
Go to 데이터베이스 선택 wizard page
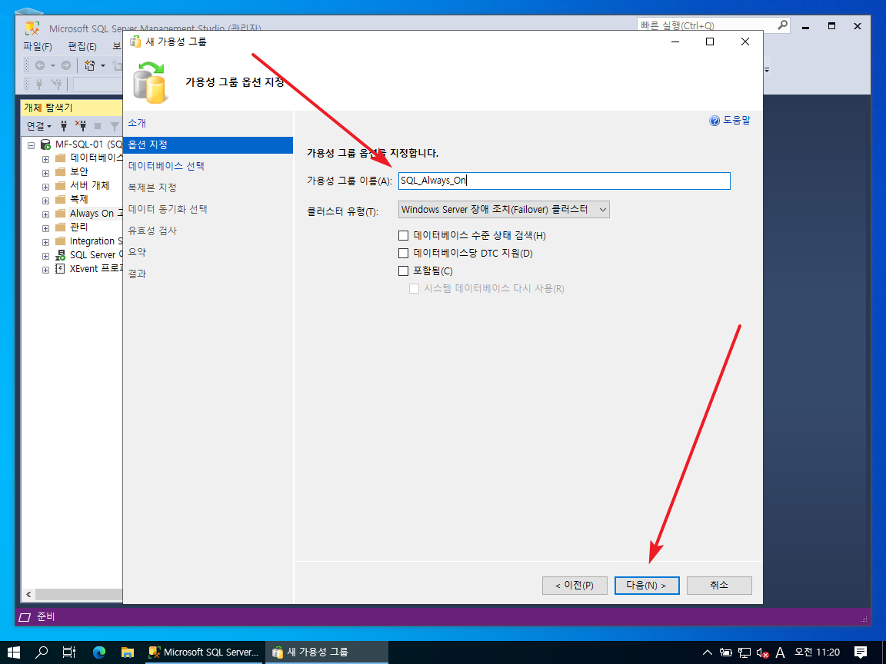[x=166, y=166]
